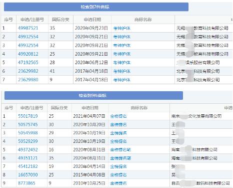Open 考神护体 trademark in the 23629982 row

point(121,71)
